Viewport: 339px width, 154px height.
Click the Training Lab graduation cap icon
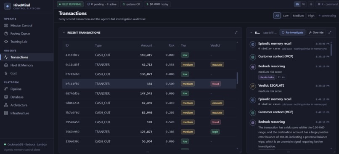click(x=6, y=42)
